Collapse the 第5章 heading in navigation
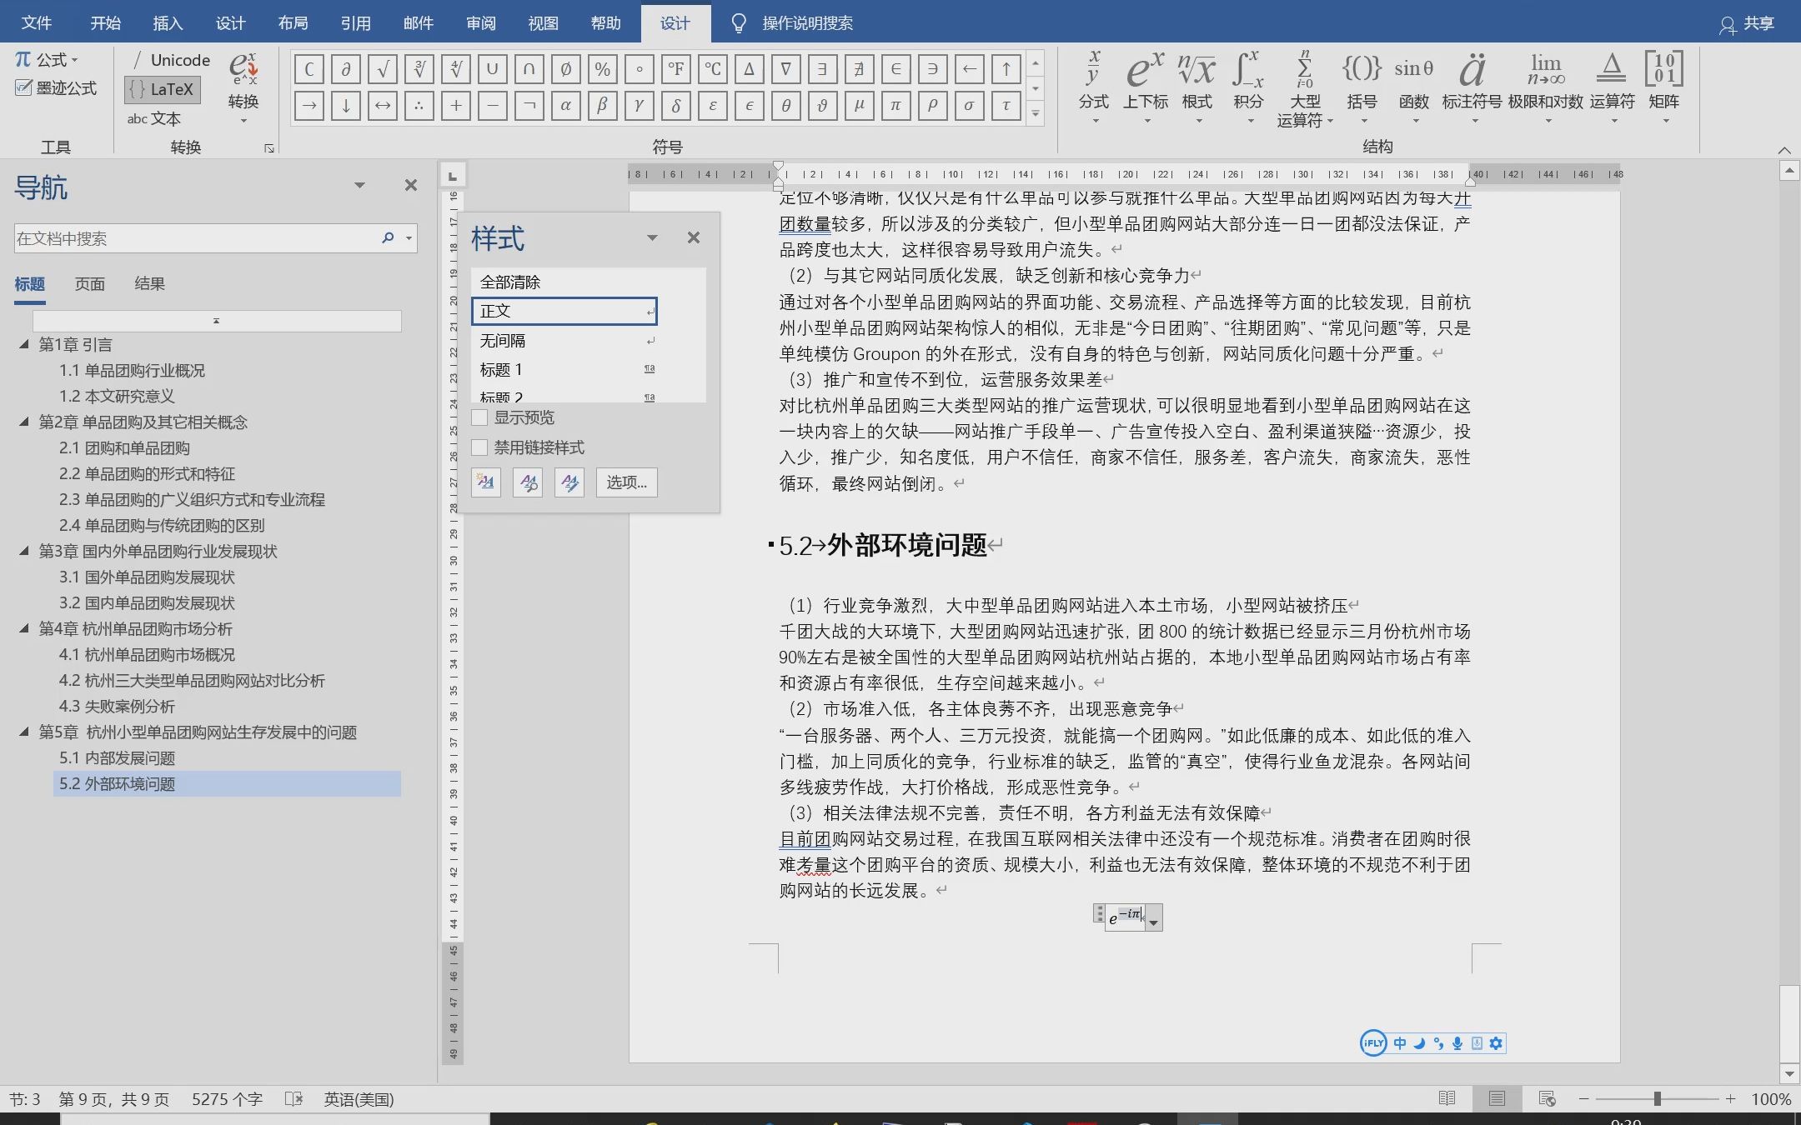The image size is (1801, 1125). pyautogui.click(x=24, y=732)
